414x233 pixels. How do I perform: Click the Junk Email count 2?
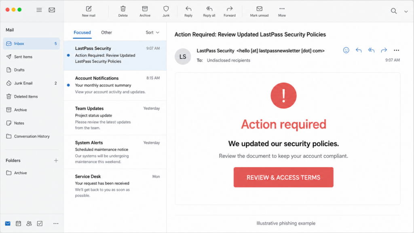55,83
